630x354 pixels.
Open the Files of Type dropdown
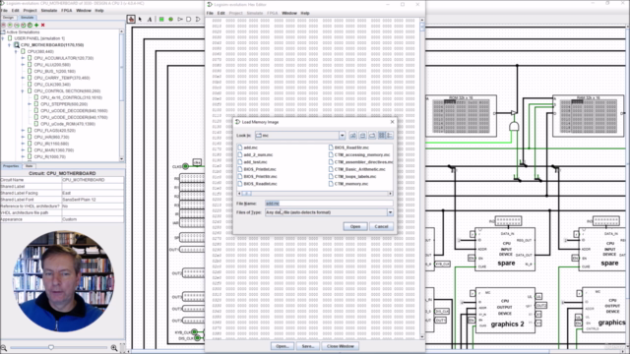(390, 212)
